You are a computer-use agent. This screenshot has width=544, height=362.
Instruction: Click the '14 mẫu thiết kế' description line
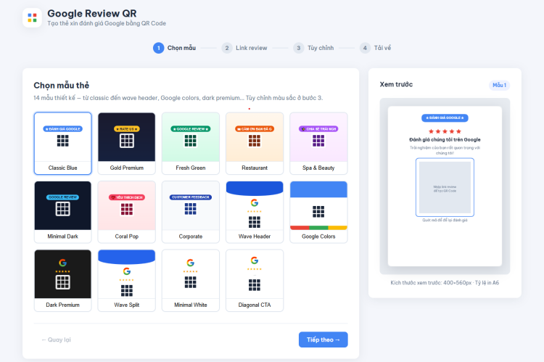point(178,98)
